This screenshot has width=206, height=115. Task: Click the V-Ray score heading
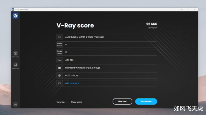pyautogui.click(x=75, y=25)
